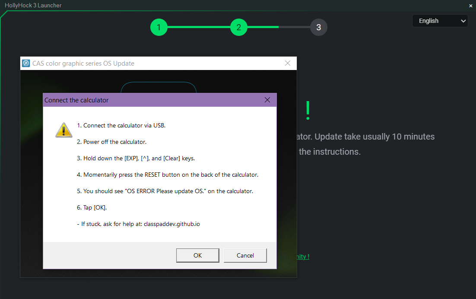The width and height of the screenshot is (476, 299).
Task: Click step 3 circle in the progress stepper
Action: point(319,27)
